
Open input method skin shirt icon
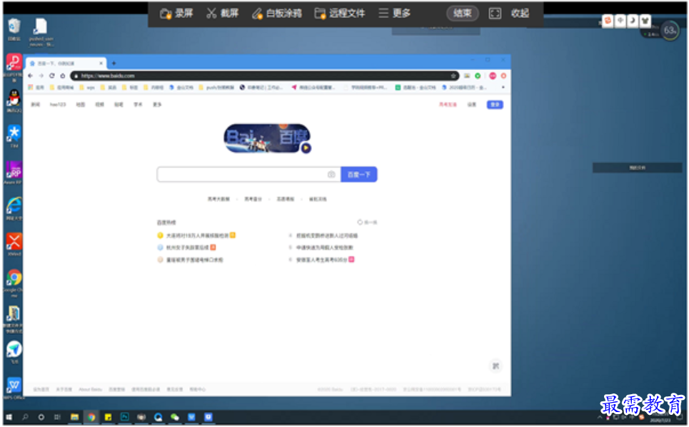tap(645, 21)
